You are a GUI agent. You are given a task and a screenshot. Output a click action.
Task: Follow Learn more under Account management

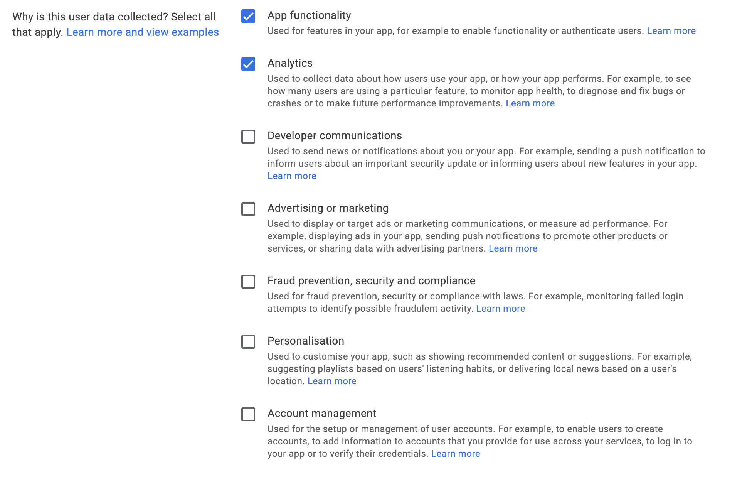[455, 454]
